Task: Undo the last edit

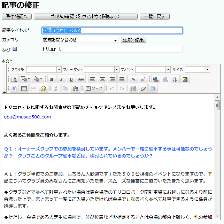Action: click(112, 88)
